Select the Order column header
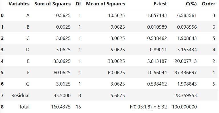The height and width of the screenshot is (113, 219). click(208, 4)
